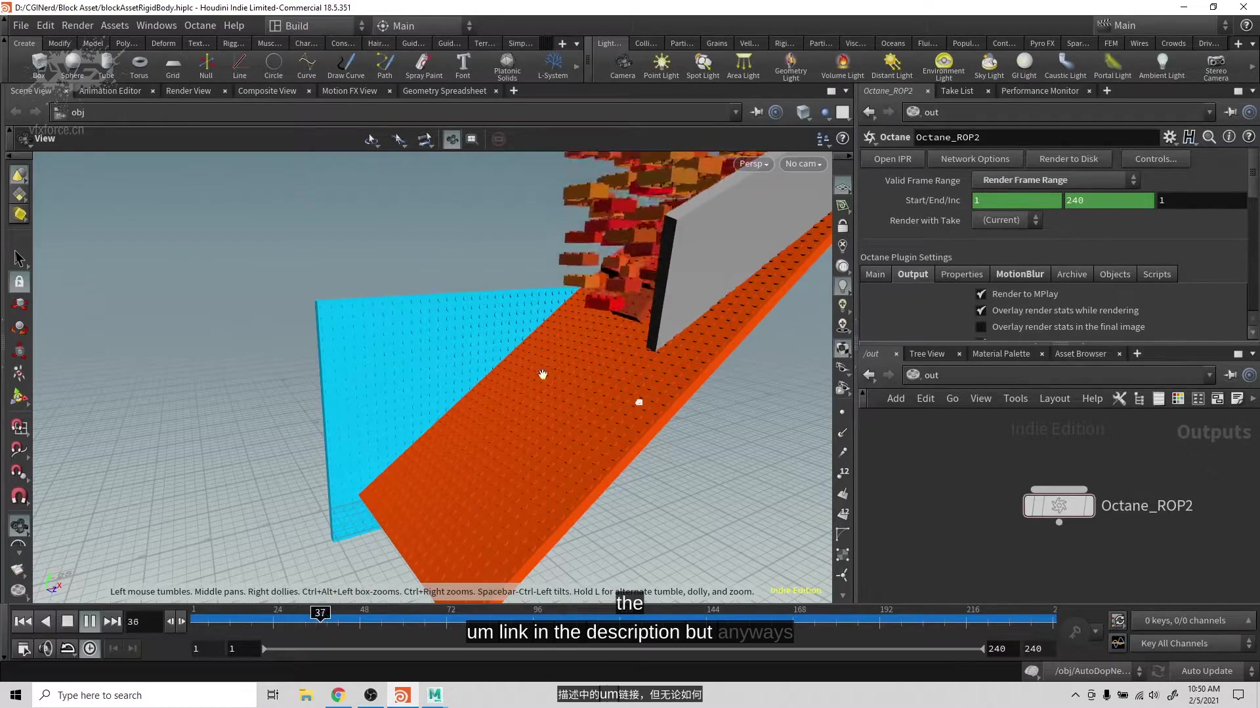Uncheck the Render to MPlay checkbox
This screenshot has height=708, width=1260.
pyautogui.click(x=981, y=294)
